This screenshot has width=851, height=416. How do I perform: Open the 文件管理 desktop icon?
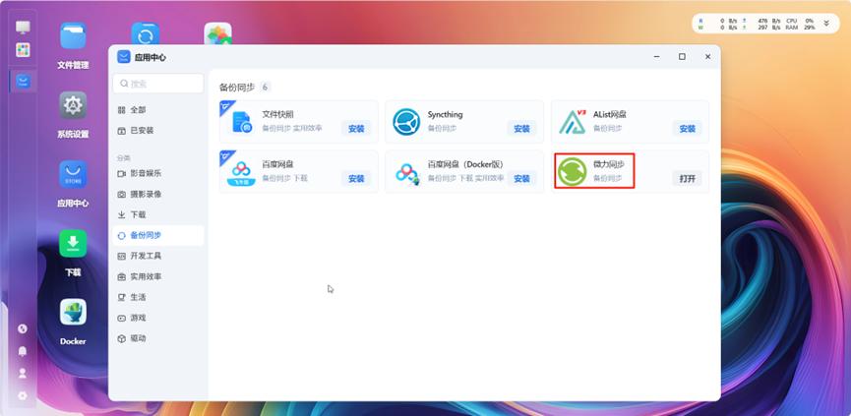(73, 36)
